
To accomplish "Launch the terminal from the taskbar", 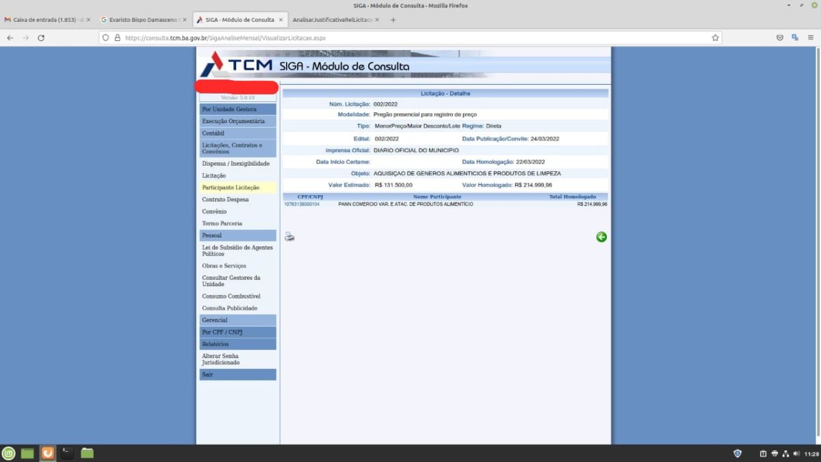I will pos(67,453).
